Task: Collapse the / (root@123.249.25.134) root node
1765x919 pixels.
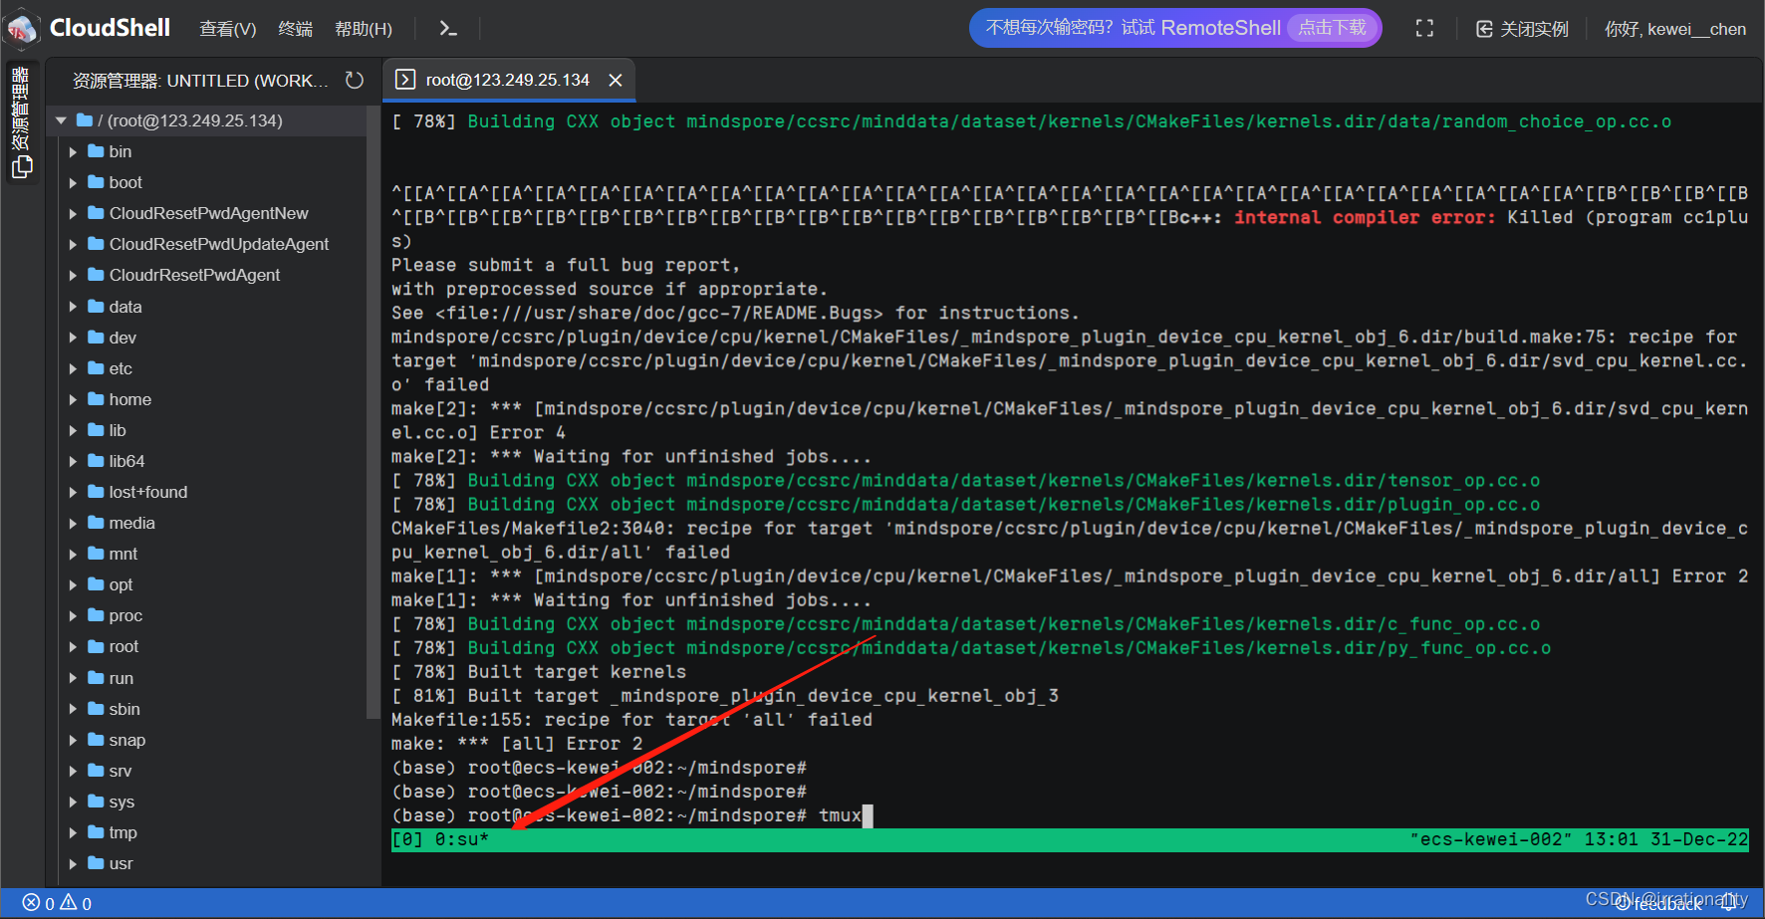Action: [62, 120]
